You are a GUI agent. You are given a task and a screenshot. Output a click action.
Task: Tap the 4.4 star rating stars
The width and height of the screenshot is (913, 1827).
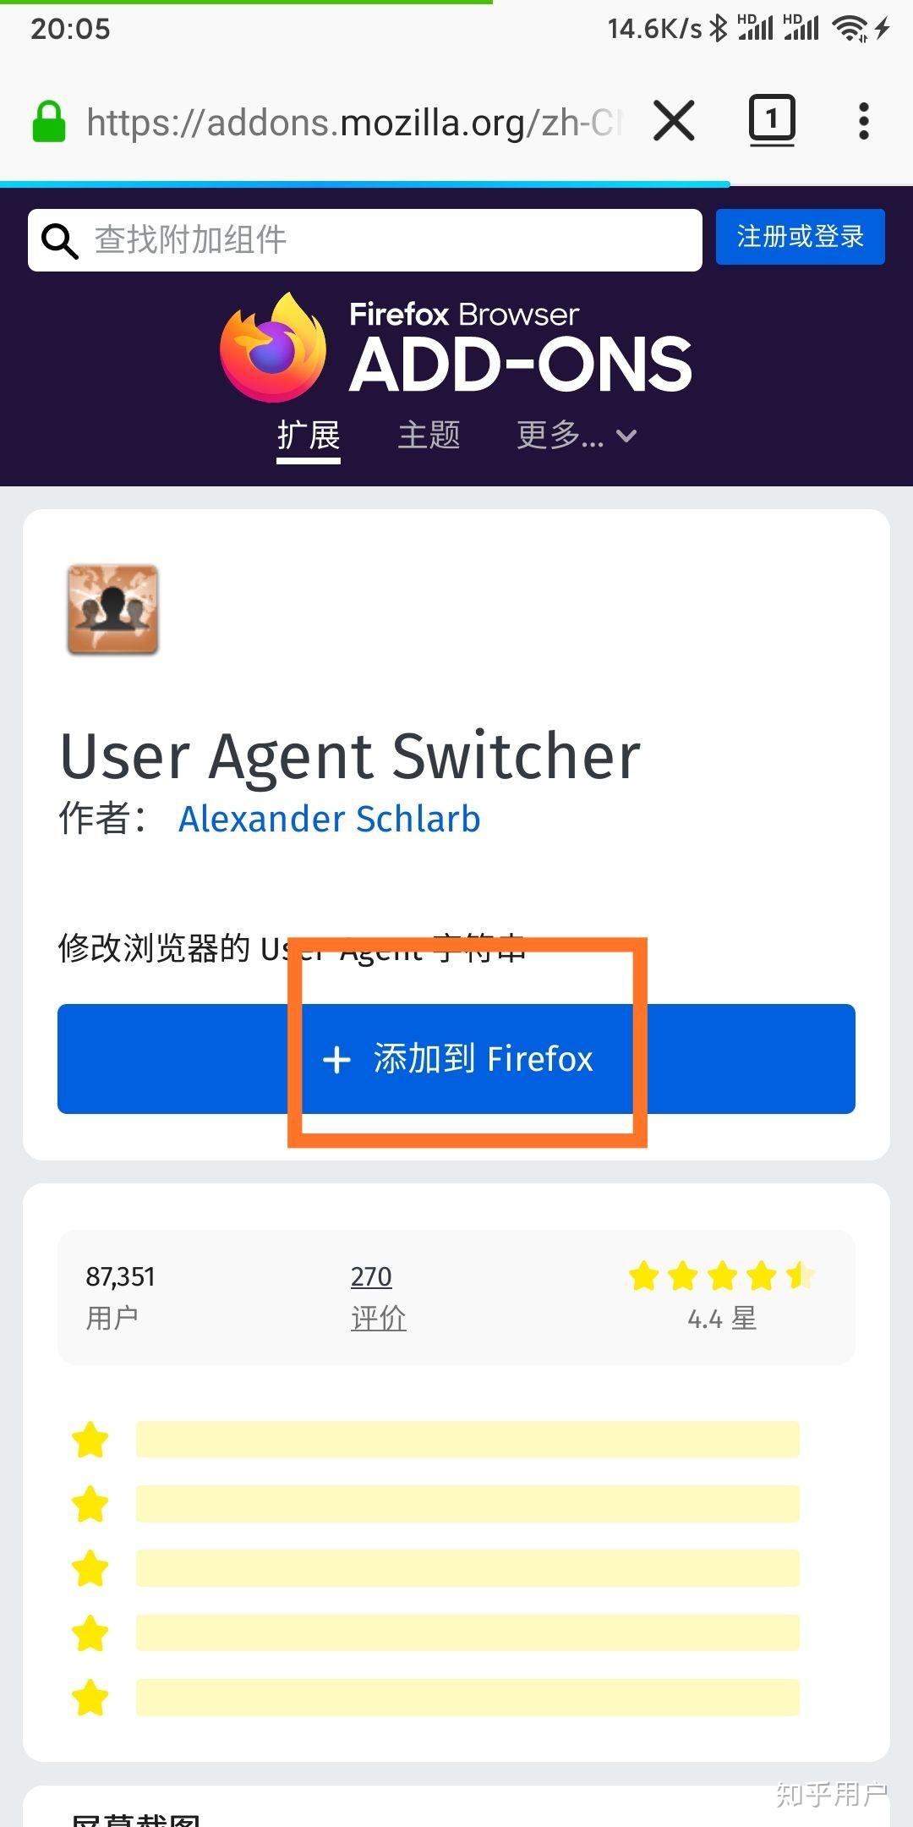[721, 1276]
